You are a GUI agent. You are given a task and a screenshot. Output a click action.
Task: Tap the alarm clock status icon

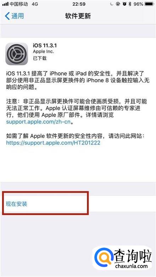(x=124, y=4)
